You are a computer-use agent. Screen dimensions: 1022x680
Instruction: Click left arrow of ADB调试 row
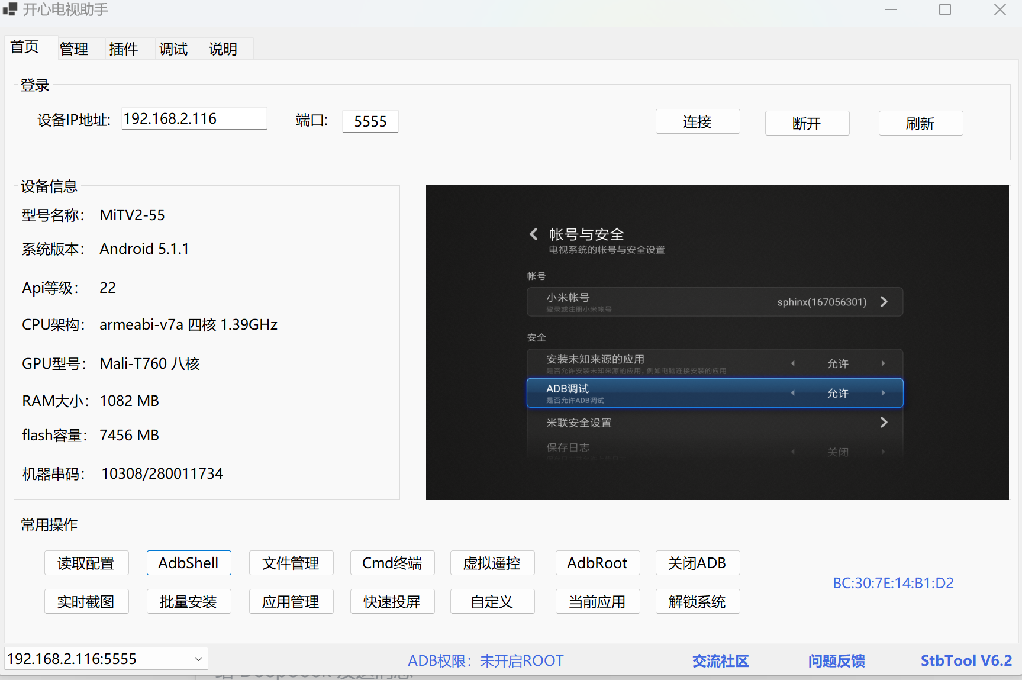pos(793,393)
